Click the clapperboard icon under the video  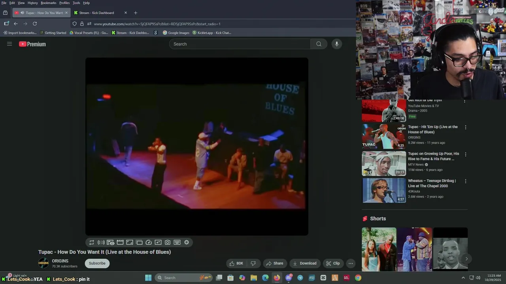coord(120,243)
